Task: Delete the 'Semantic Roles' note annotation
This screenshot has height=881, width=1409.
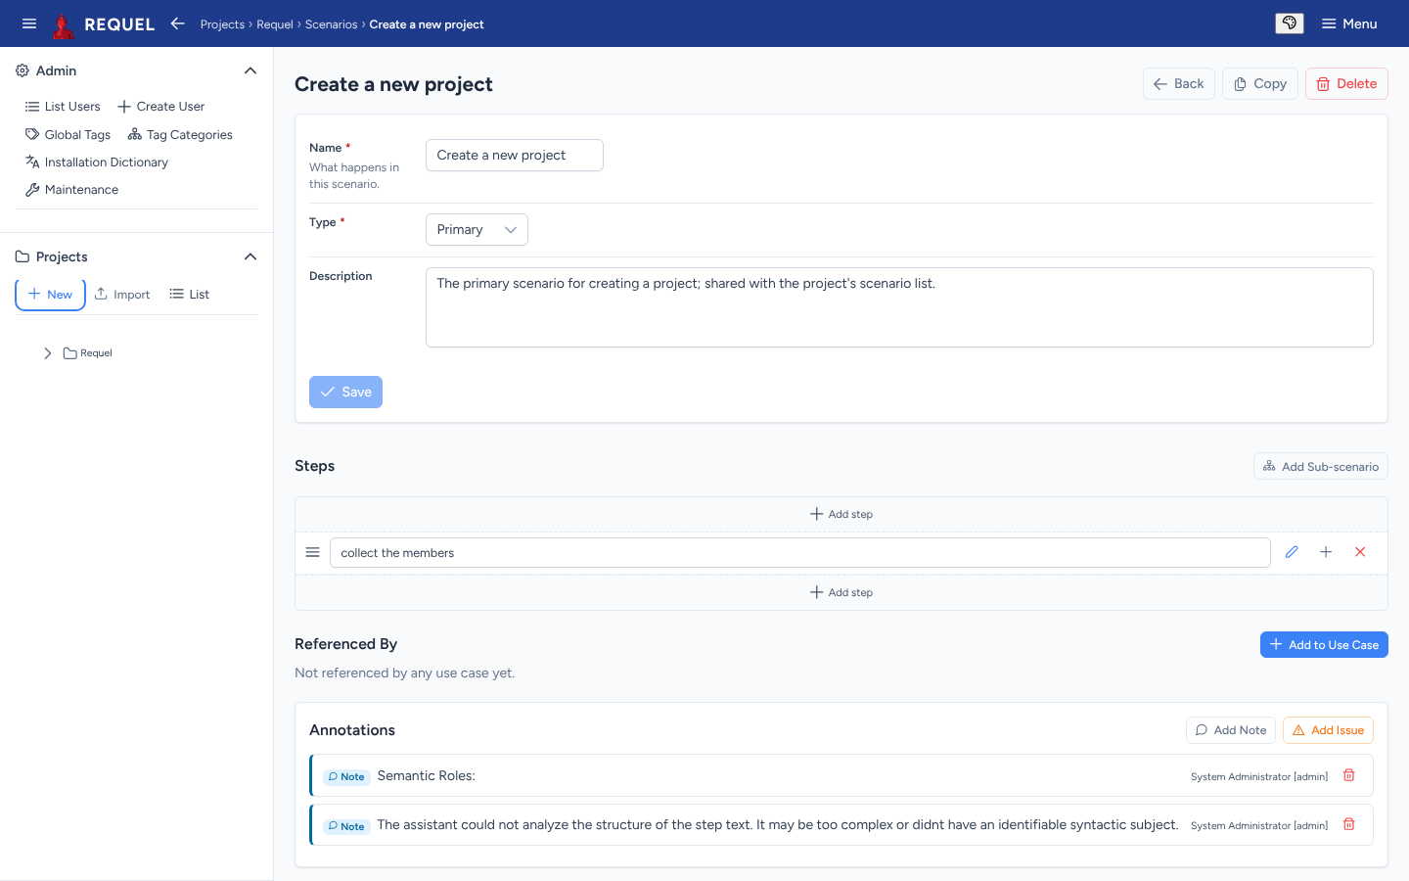Action: pos(1348,775)
